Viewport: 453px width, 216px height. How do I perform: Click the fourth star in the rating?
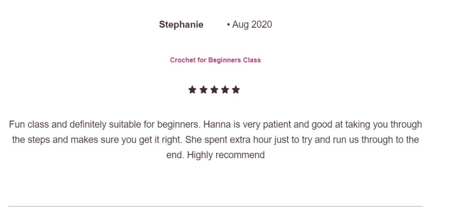(x=225, y=90)
